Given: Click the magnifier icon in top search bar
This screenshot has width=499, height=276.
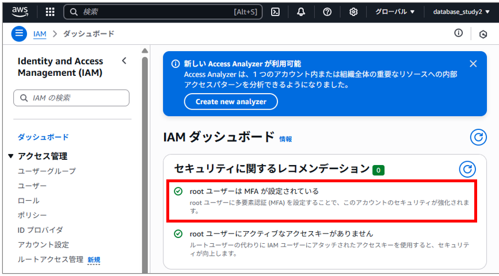Looking at the screenshot, I should [74, 12].
